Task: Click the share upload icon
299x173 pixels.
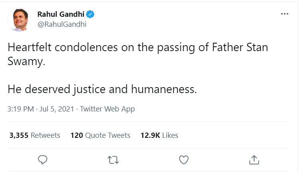Action: [x=254, y=160]
